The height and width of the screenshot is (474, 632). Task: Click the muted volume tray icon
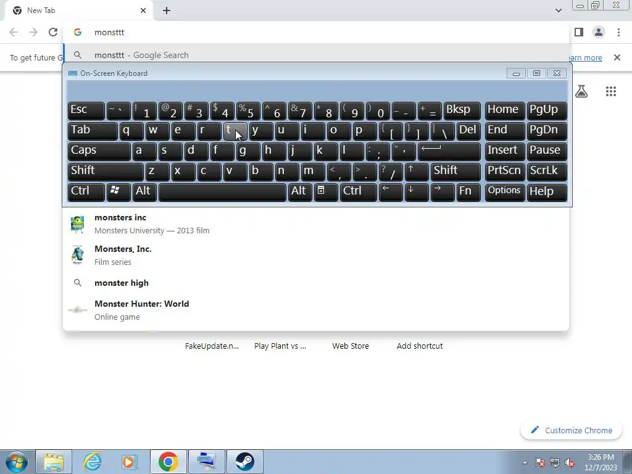tap(570, 462)
